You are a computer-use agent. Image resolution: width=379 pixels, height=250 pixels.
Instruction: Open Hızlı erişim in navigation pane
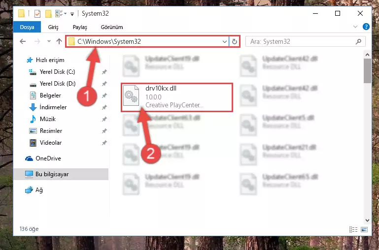coord(50,60)
